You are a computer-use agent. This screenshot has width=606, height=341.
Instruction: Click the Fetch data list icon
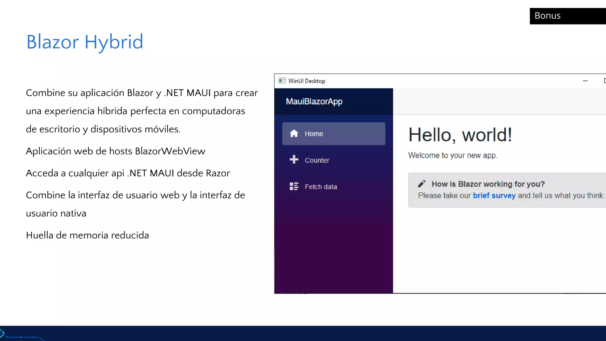point(294,186)
